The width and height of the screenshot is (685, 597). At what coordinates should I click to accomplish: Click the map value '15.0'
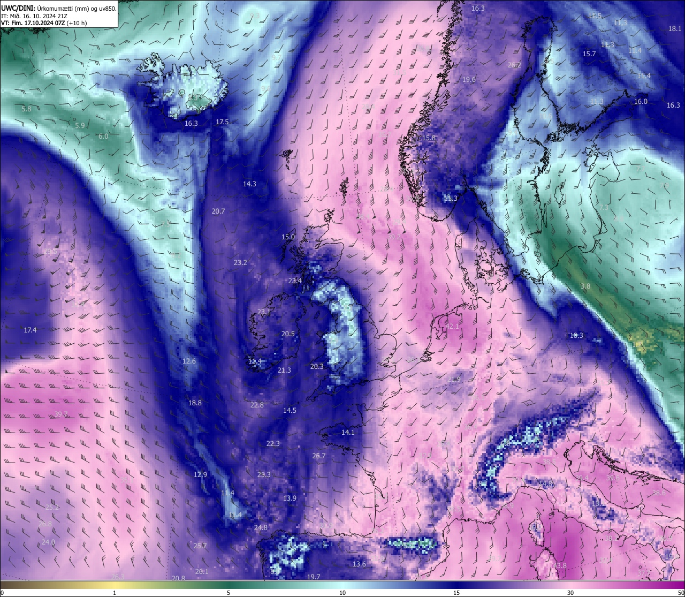(288, 237)
